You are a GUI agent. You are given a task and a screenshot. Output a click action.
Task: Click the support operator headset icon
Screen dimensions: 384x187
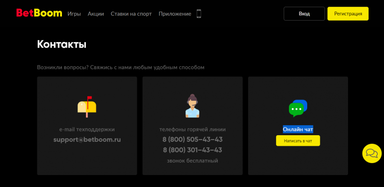pos(192,106)
